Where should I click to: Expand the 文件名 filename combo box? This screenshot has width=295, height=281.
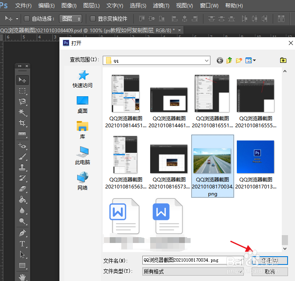(241, 260)
